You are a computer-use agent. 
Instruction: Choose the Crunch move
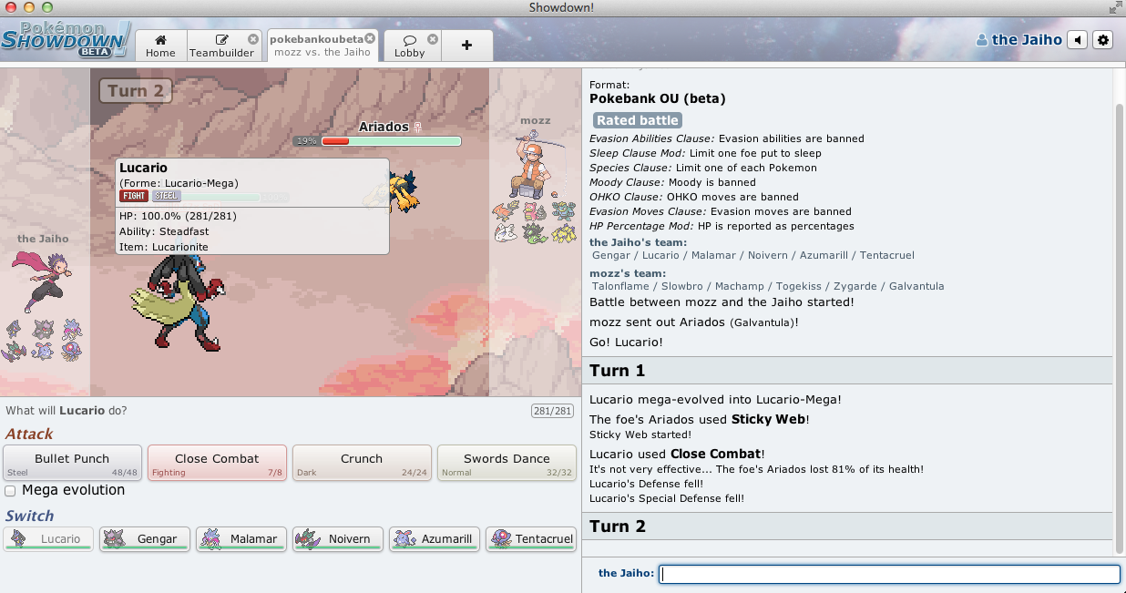pos(362,463)
